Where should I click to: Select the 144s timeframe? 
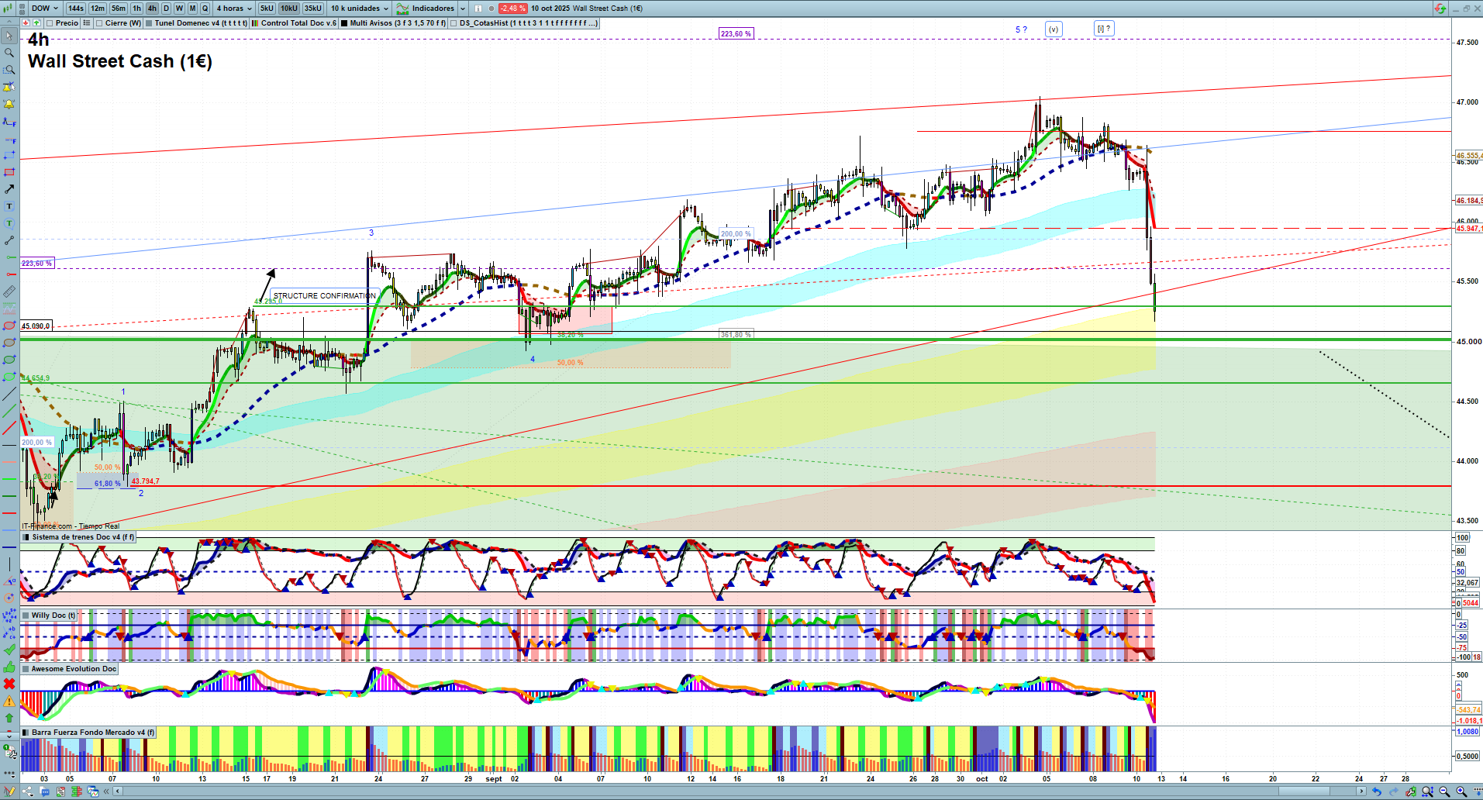click(75, 9)
